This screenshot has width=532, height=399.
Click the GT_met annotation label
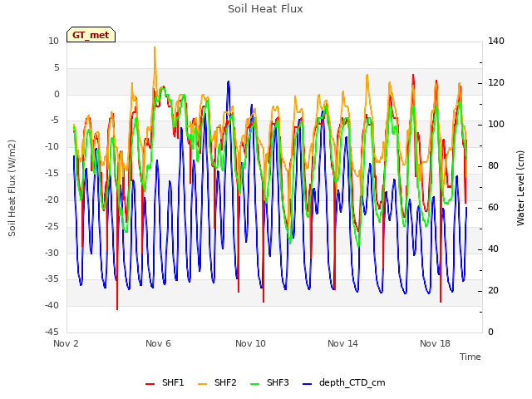(x=91, y=35)
